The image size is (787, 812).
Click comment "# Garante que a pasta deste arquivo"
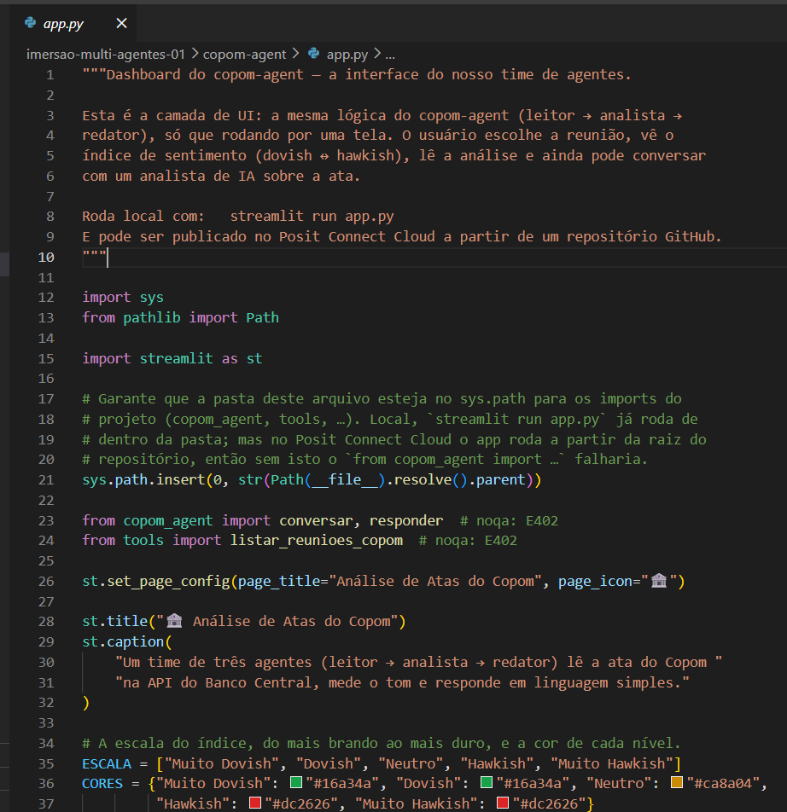click(382, 399)
